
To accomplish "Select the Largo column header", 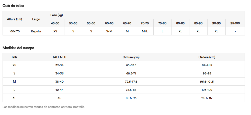I will pos(36,19).
